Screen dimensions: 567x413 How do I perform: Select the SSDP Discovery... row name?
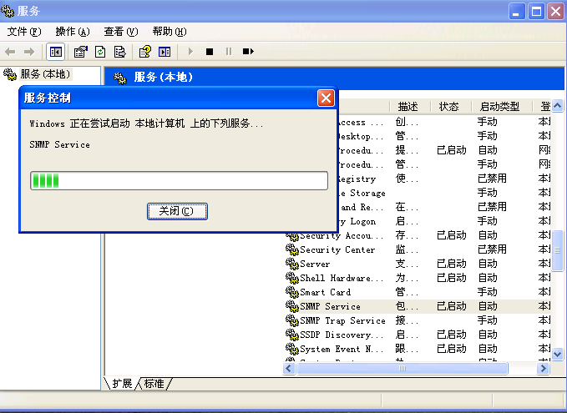coord(342,335)
